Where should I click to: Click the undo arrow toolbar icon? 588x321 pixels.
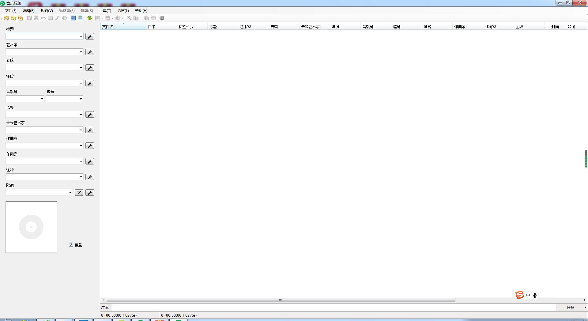[43, 18]
